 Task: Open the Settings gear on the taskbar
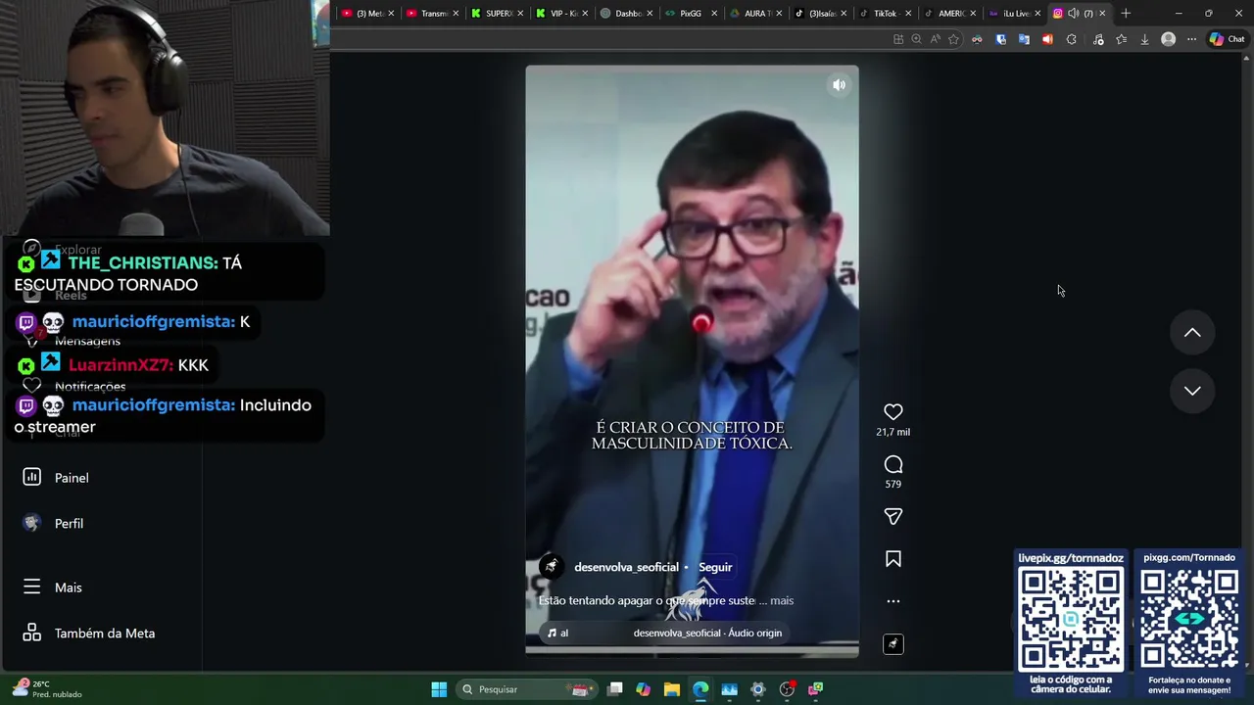pyautogui.click(x=757, y=689)
